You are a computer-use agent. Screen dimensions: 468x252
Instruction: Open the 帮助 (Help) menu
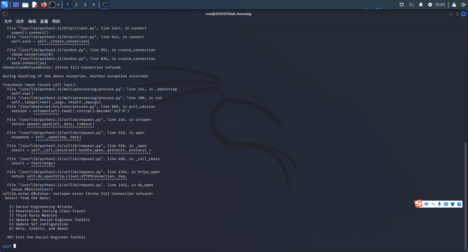56,21
